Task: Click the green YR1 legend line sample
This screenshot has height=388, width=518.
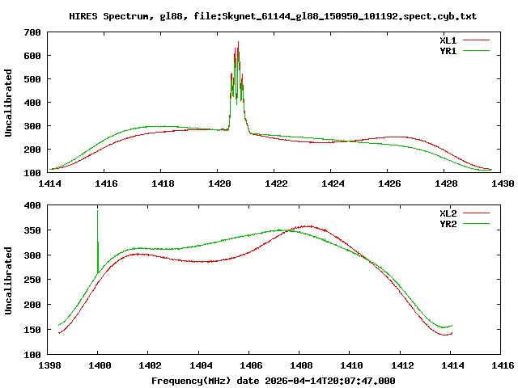Action: (476, 51)
